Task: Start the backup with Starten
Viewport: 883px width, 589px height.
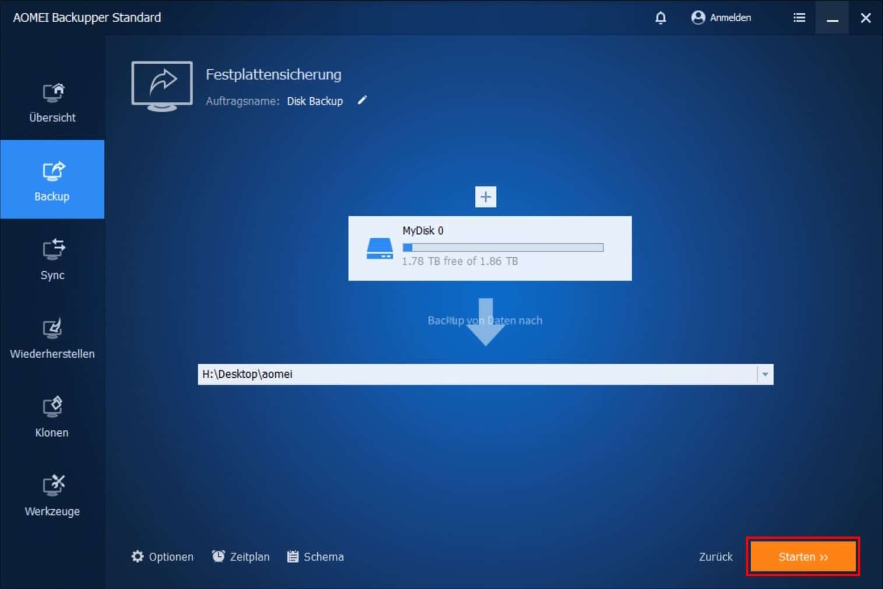Action: 803,557
